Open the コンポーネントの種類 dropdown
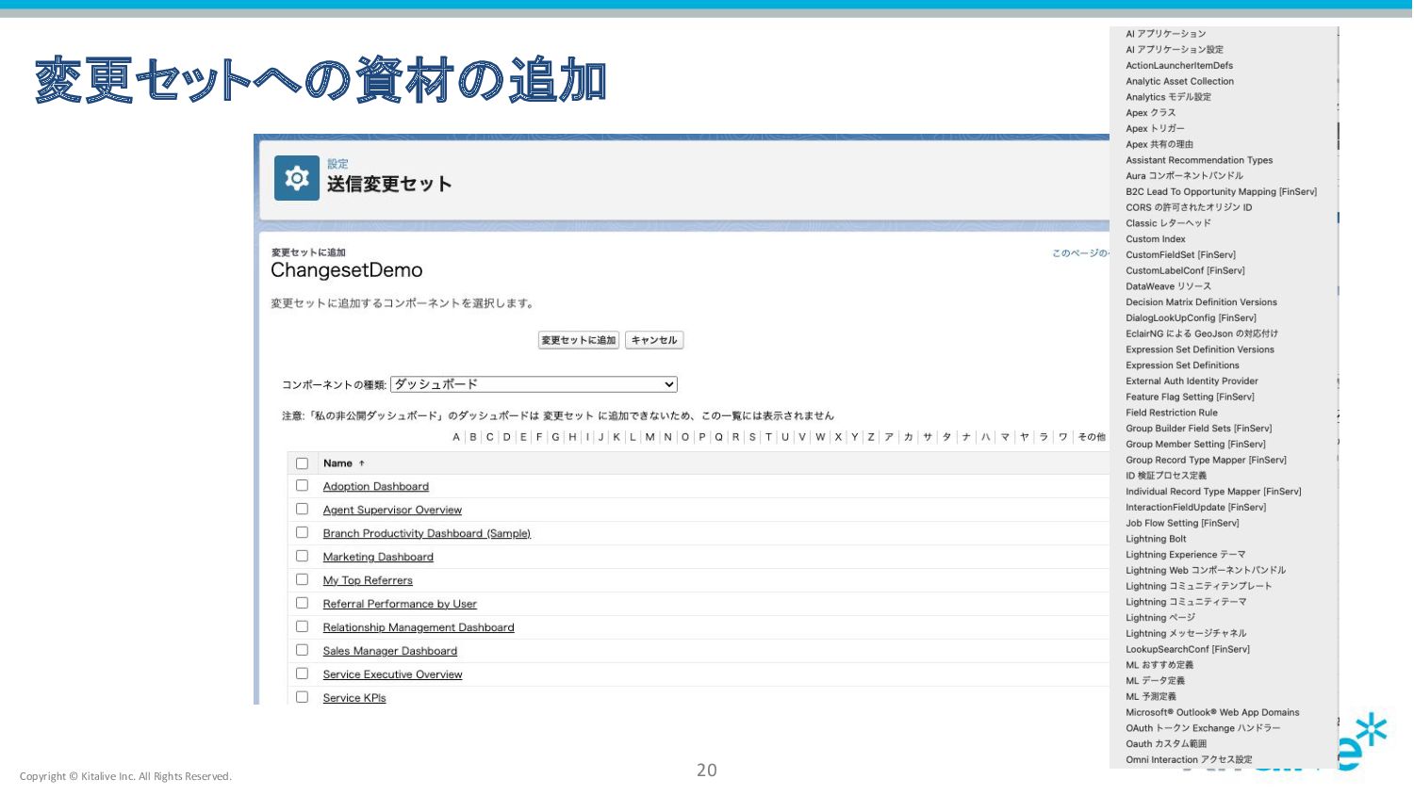The height and width of the screenshot is (795, 1414). (x=534, y=384)
